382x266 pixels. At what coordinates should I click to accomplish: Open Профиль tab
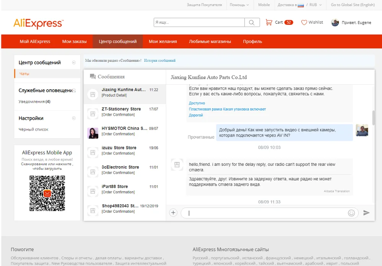(253, 41)
